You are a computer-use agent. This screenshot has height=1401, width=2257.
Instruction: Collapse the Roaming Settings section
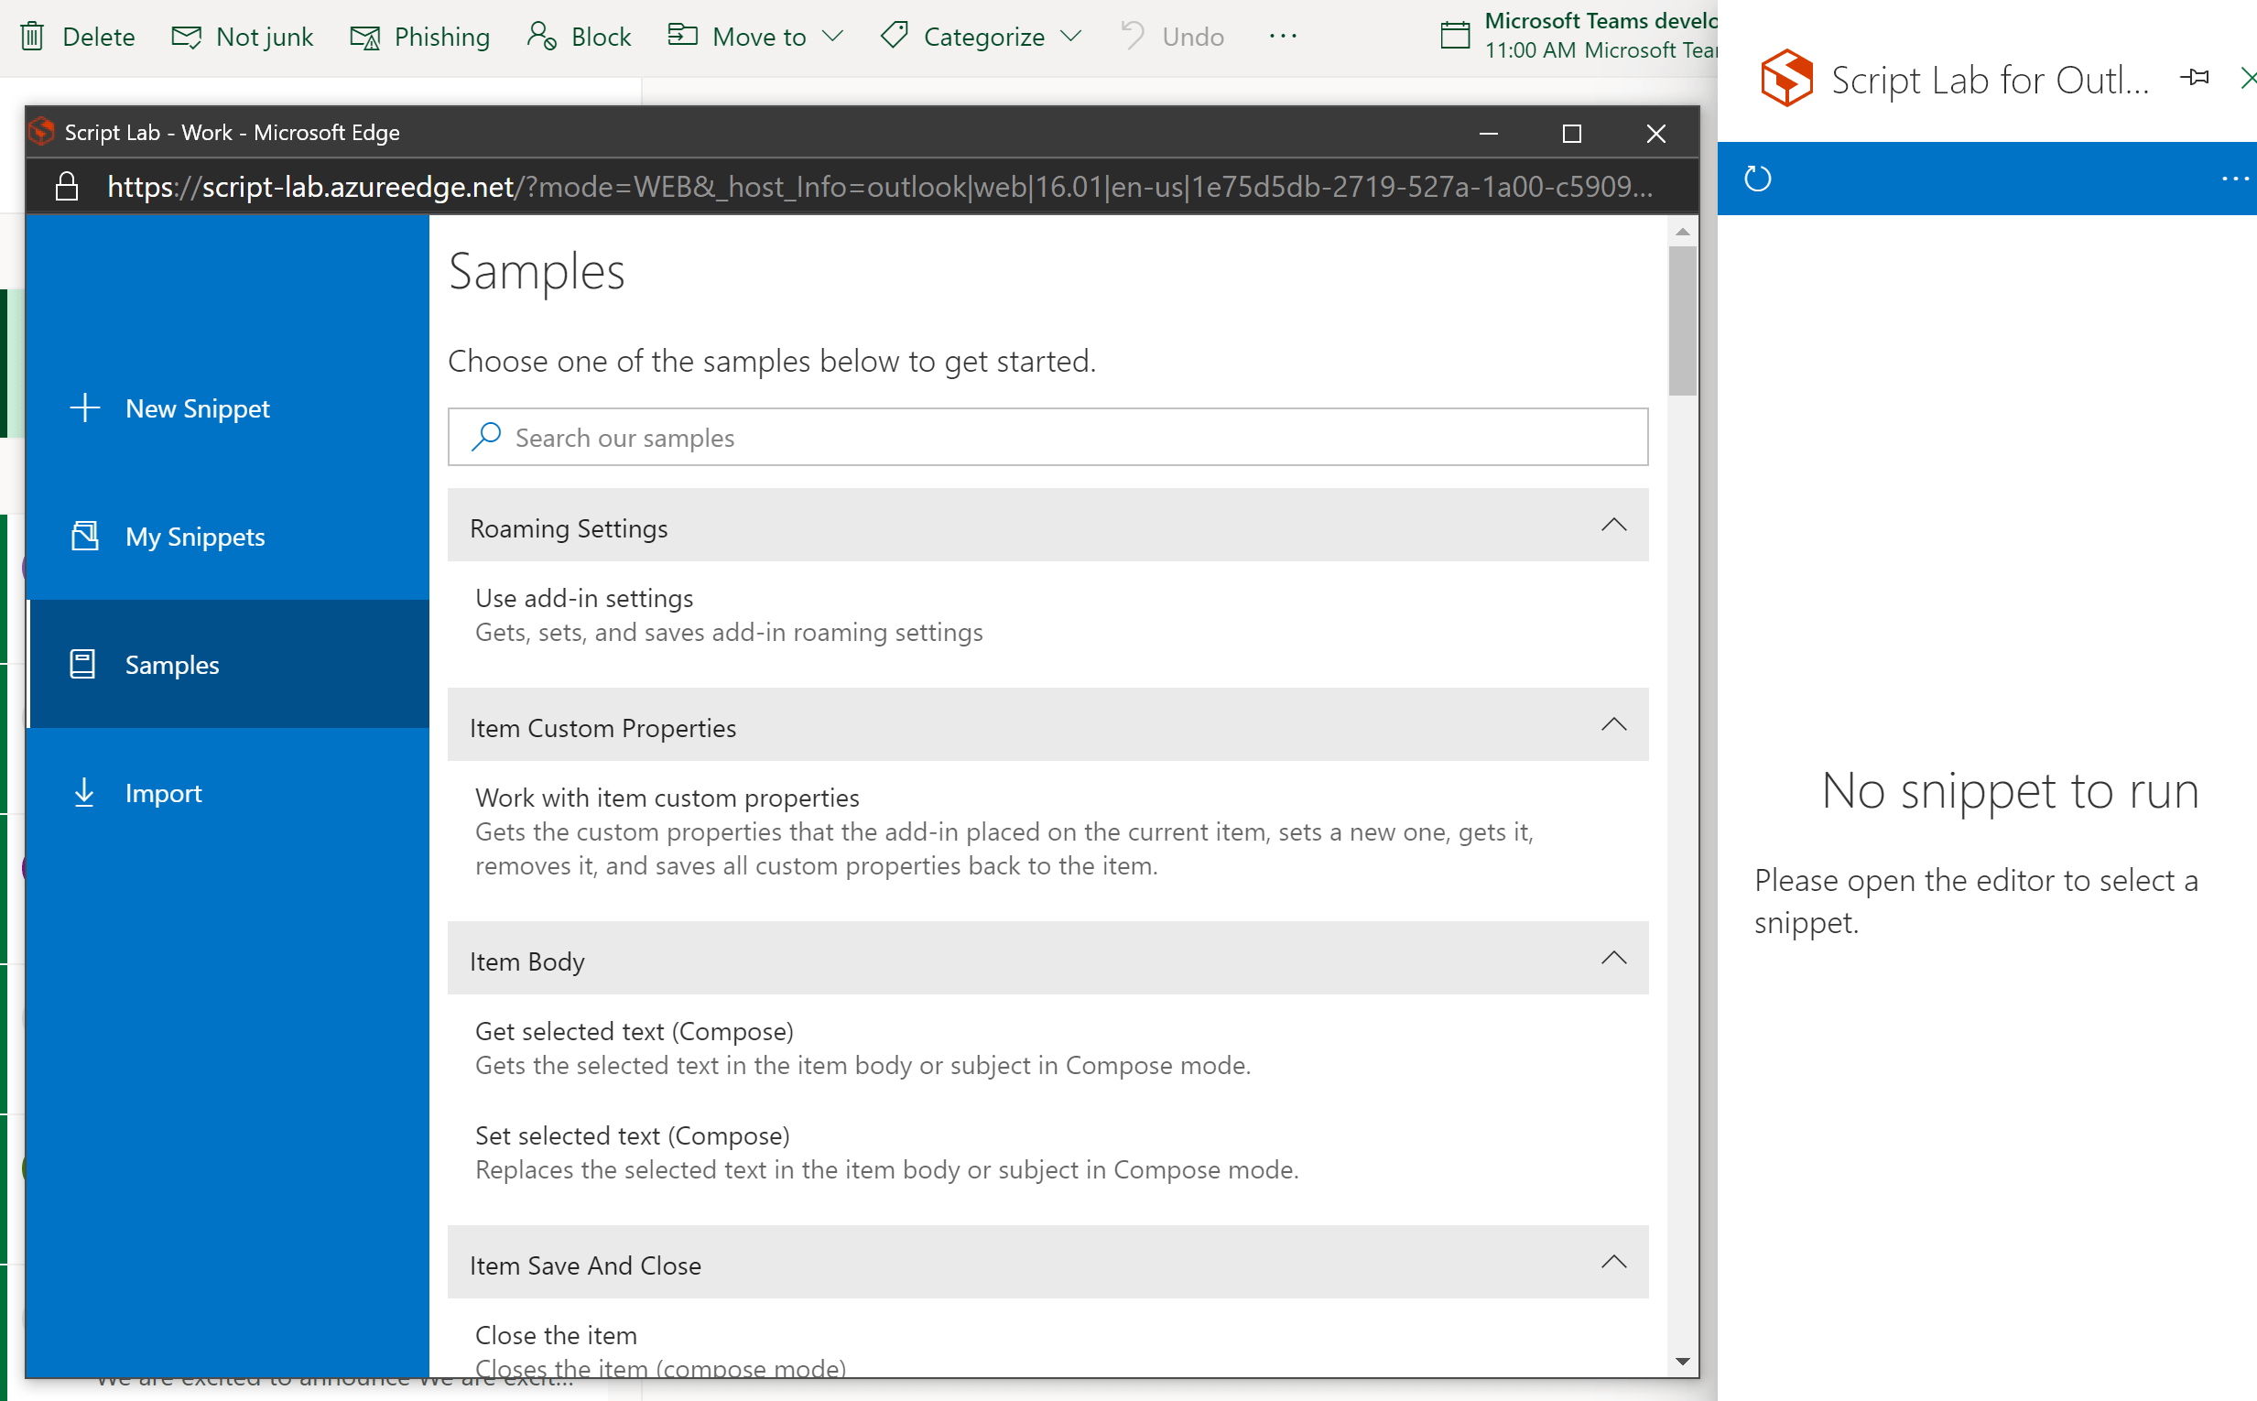1614,526
